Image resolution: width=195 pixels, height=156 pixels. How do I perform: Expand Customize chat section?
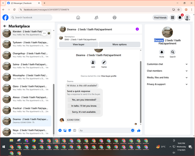(167, 64)
